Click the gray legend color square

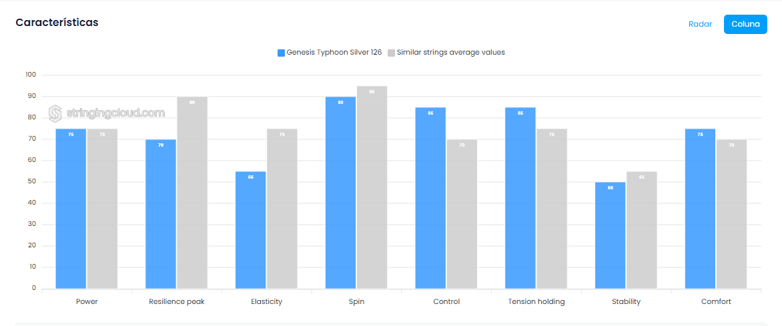coord(392,53)
